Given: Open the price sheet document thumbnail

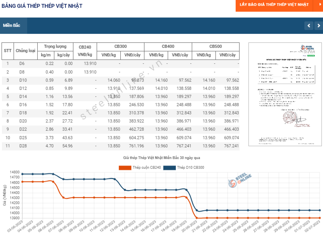Looking at the screenshot, I should [x=285, y=94].
